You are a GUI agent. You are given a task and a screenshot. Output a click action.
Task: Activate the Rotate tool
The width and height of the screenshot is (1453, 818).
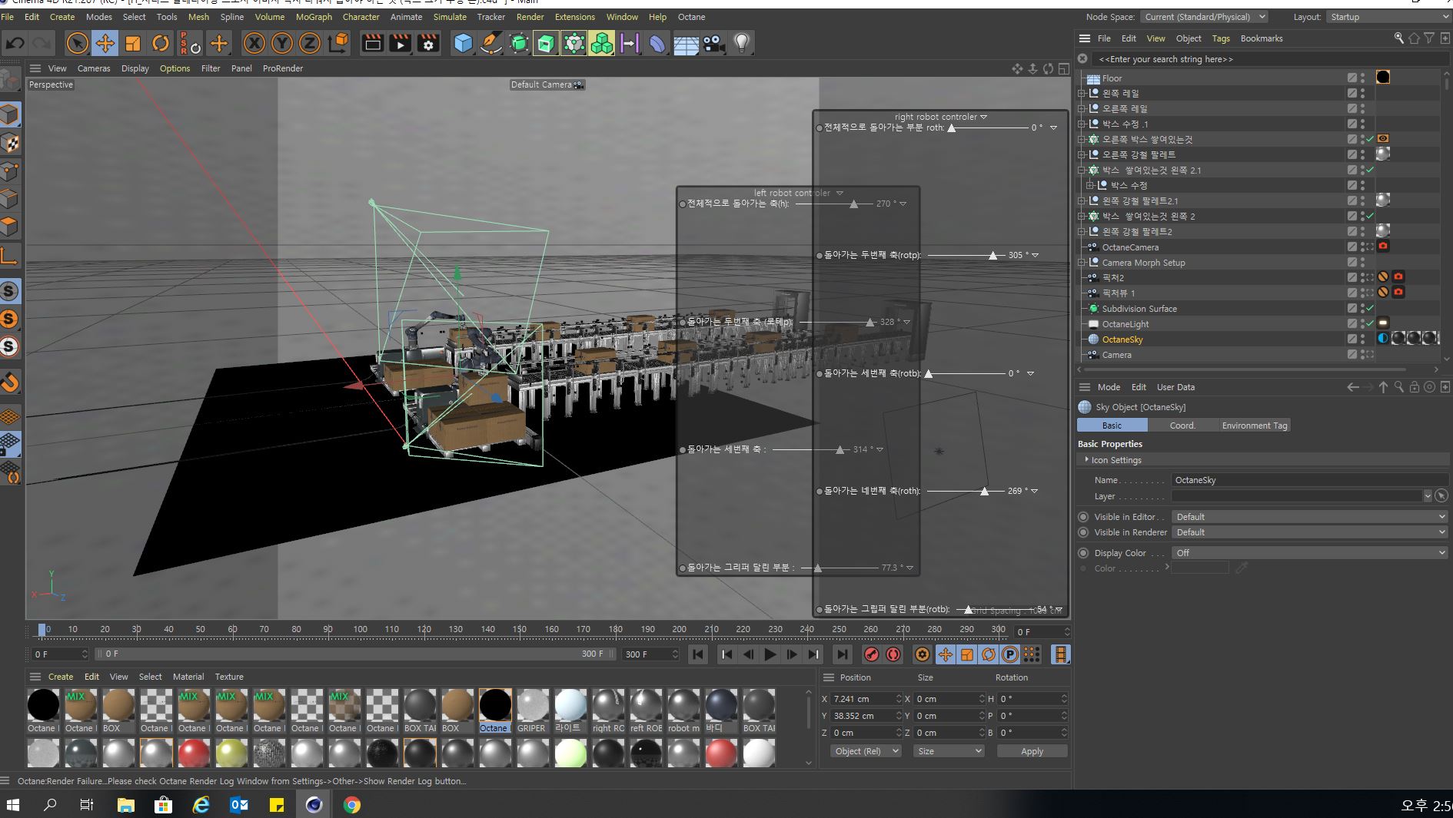coord(160,44)
